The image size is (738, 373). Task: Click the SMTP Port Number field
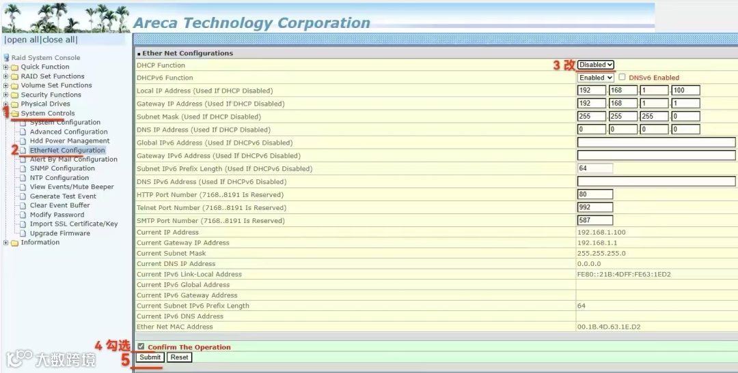tap(595, 220)
